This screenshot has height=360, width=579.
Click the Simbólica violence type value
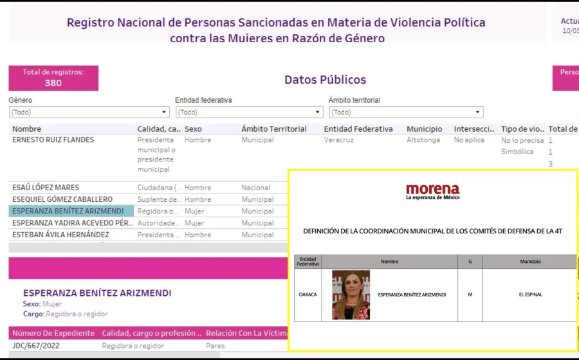[517, 152]
